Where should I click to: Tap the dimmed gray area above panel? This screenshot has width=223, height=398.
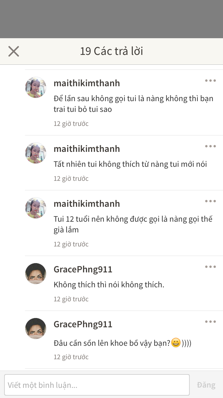pyautogui.click(x=111, y=19)
